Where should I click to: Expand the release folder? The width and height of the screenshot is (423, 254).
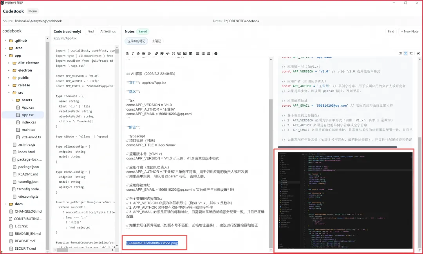point(9,85)
